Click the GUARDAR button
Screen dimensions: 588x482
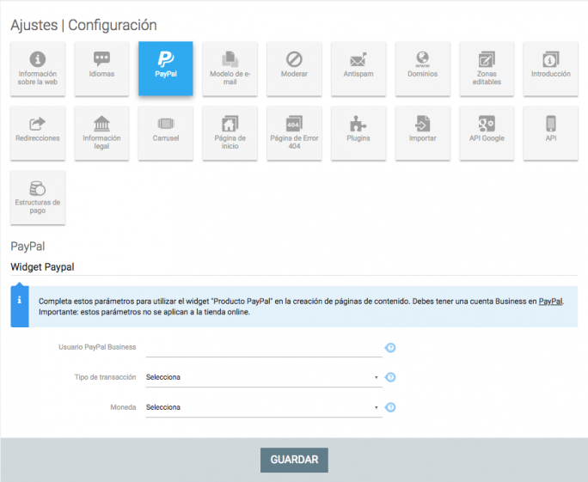tap(294, 460)
